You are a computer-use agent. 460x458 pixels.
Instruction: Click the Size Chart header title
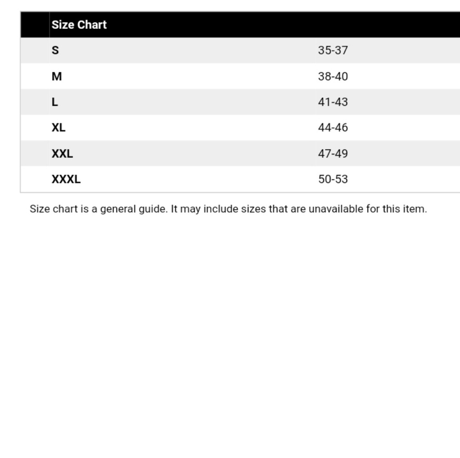79,25
